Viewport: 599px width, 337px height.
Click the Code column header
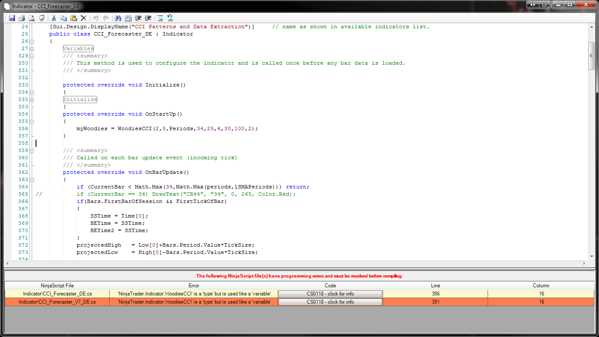tap(330, 286)
